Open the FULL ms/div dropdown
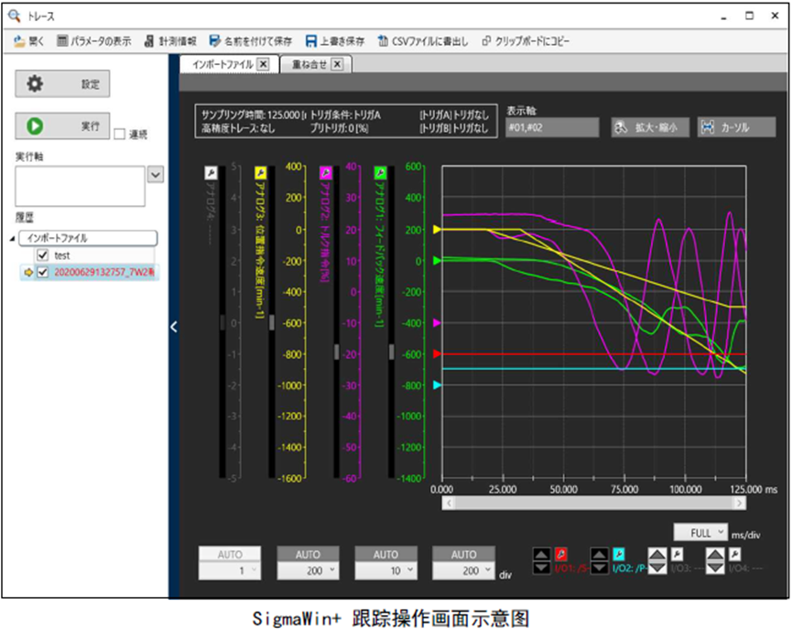792x629 pixels. (x=700, y=532)
